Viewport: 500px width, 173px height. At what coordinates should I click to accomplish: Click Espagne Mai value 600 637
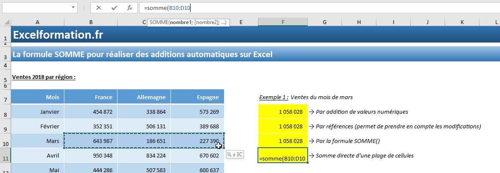pos(197,169)
